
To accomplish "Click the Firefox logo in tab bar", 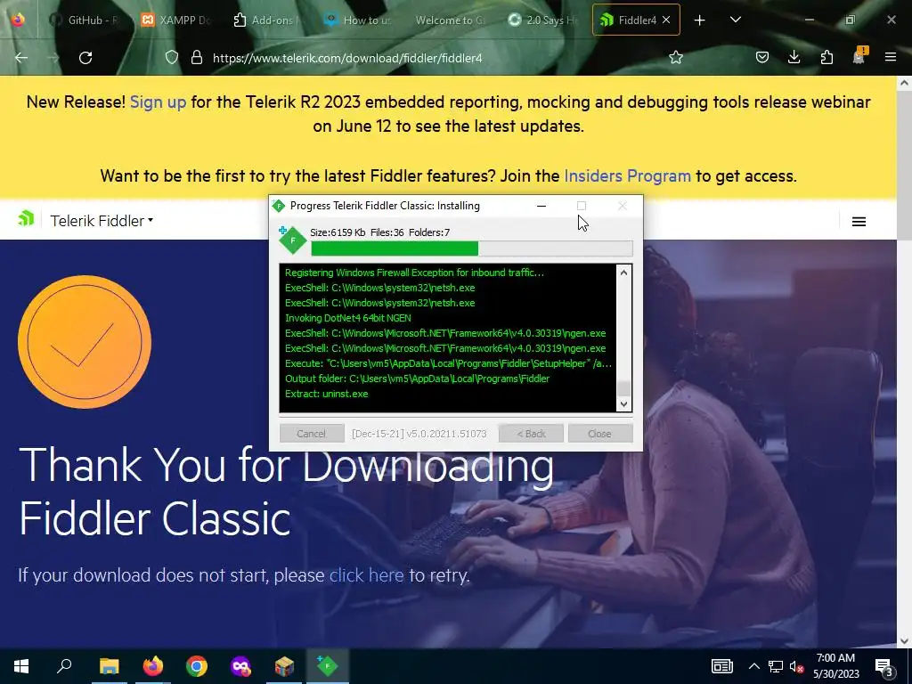I will 18,20.
